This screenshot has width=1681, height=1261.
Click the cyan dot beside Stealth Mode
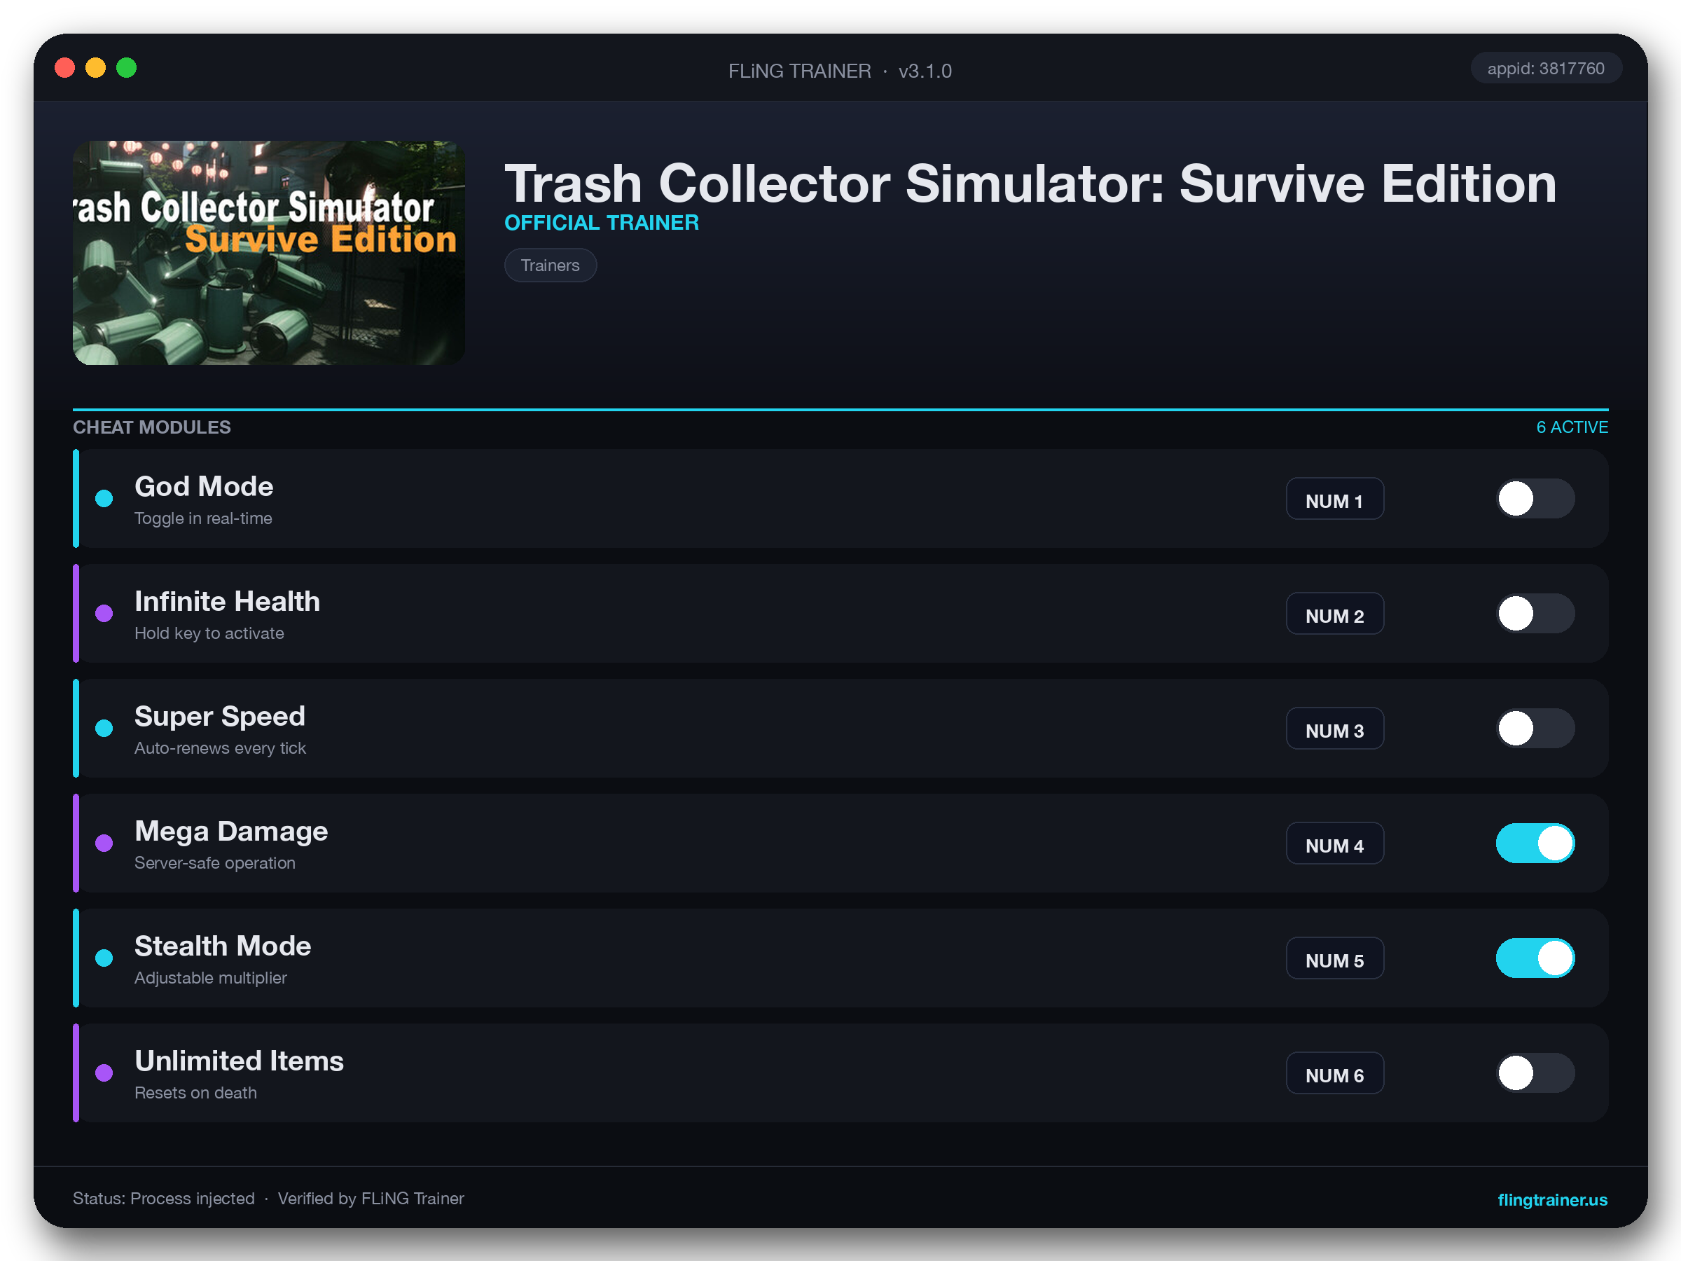104,958
